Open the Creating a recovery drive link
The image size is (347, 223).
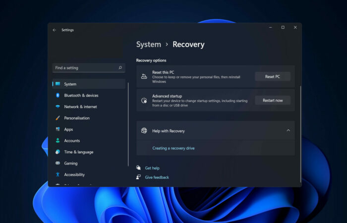[173, 148]
